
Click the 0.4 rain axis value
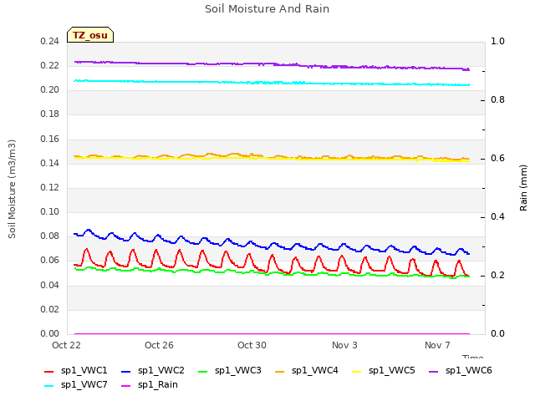click(x=498, y=217)
